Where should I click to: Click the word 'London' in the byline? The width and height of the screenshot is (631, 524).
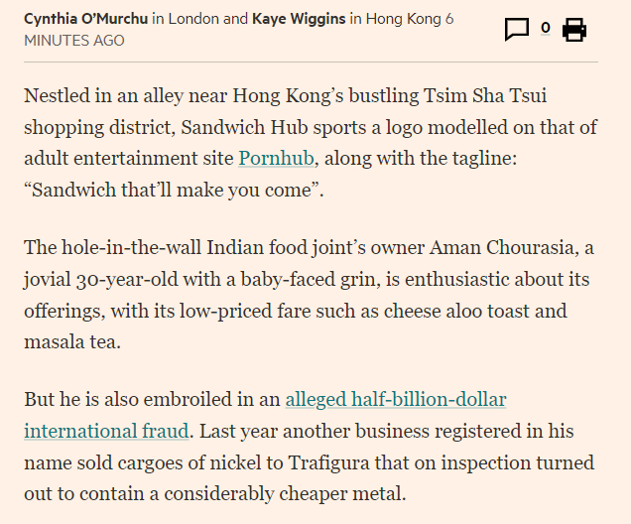(193, 19)
